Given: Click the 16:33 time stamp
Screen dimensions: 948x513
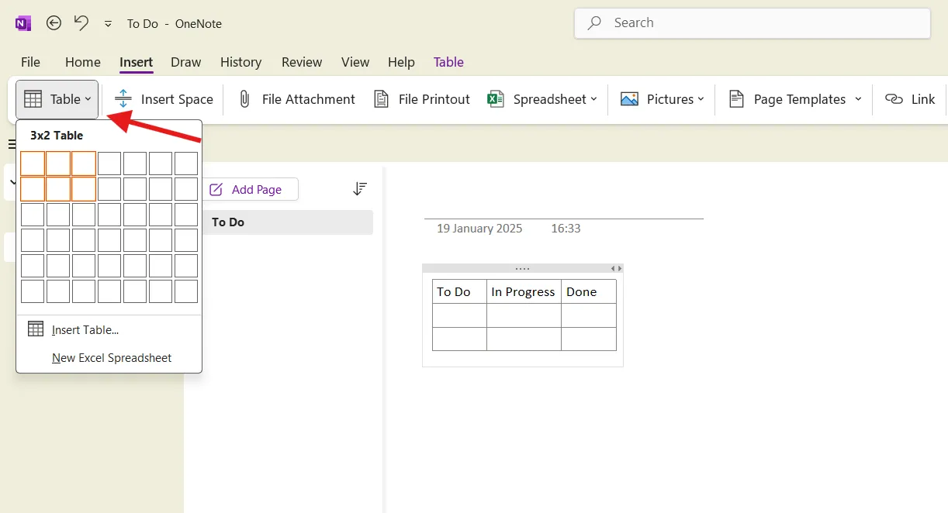Looking at the screenshot, I should (566, 229).
